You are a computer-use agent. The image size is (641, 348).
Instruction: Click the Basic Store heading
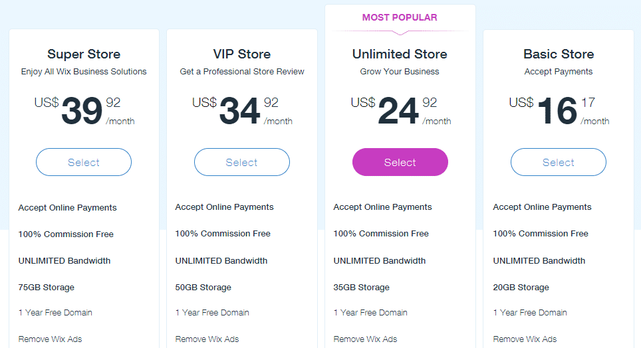[x=559, y=54]
